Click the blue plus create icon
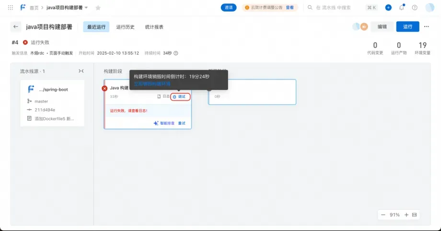The width and height of the screenshot is (441, 231). [x=388, y=8]
